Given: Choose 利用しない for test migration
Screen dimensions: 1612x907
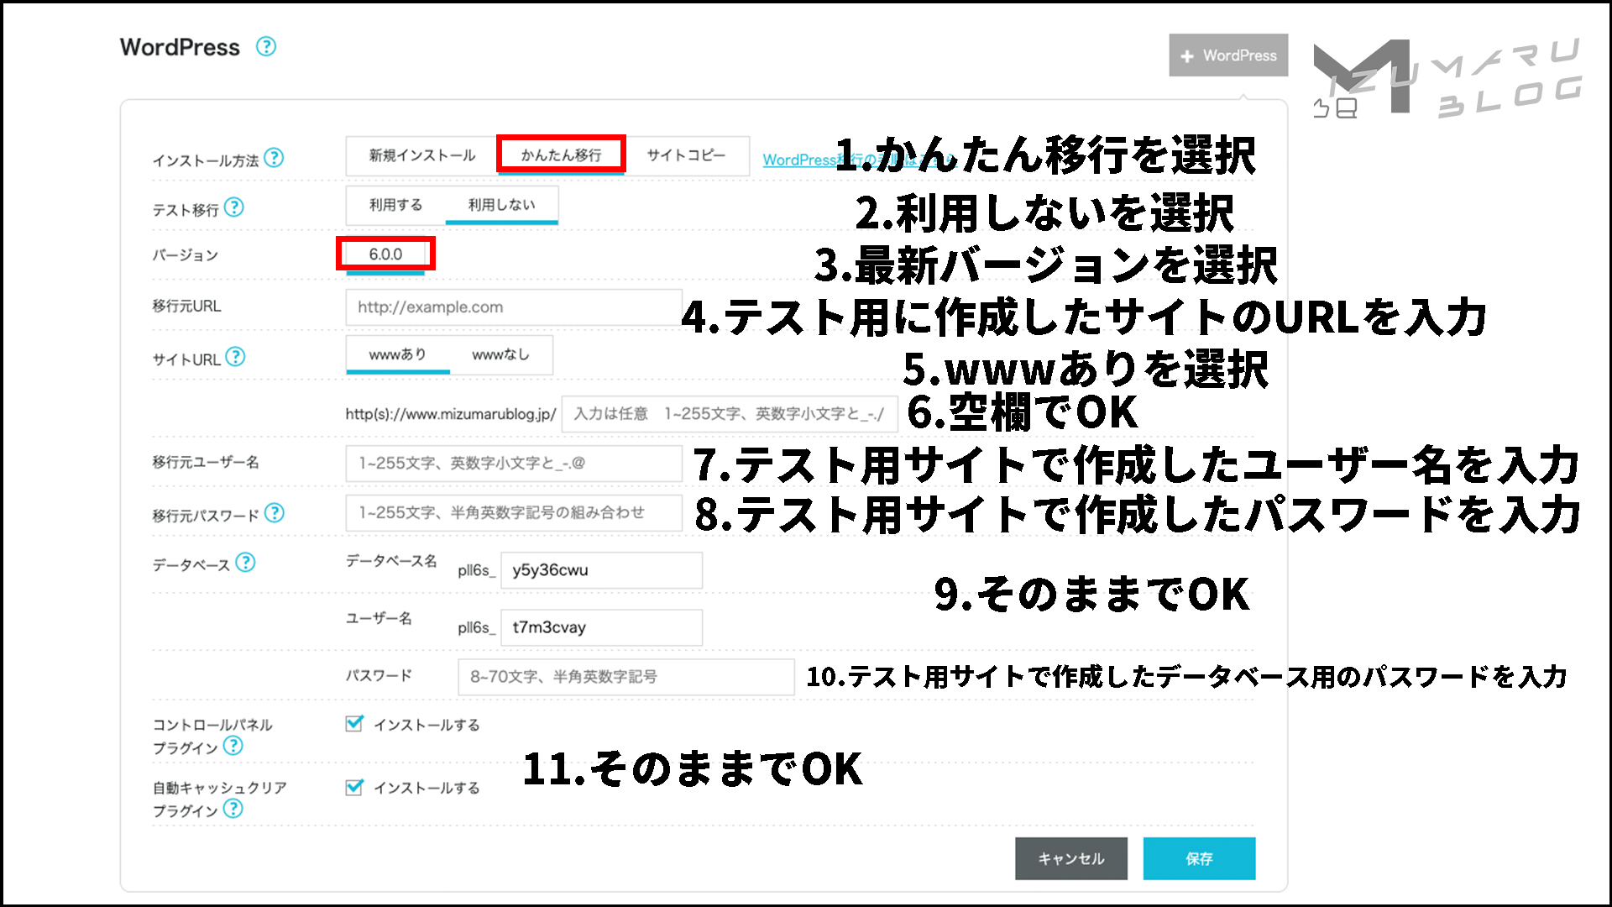Looking at the screenshot, I should pos(501,205).
